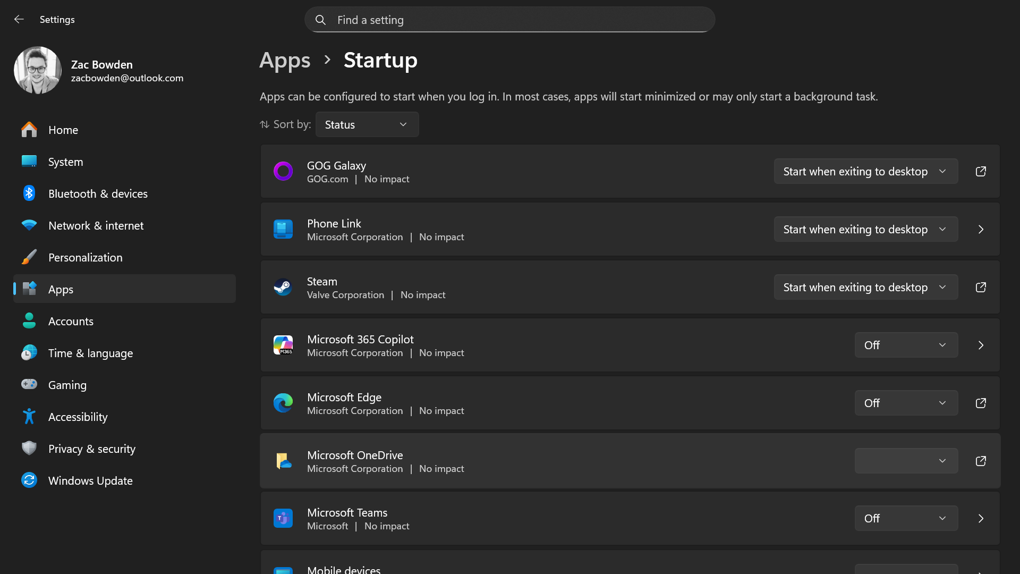Expand Phone Link details chevron
Viewport: 1020px width, 574px height.
coord(981,229)
